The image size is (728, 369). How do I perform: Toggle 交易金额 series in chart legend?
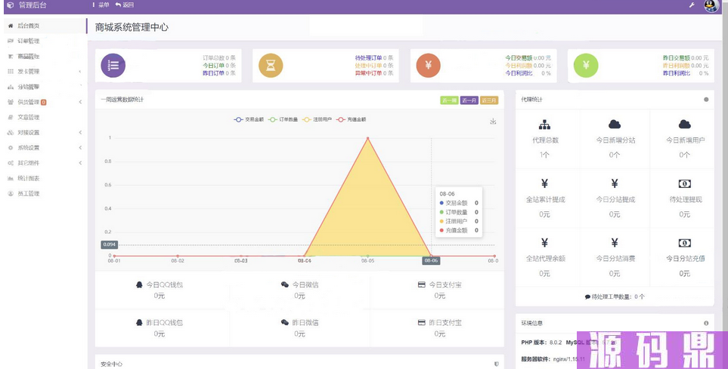point(249,119)
